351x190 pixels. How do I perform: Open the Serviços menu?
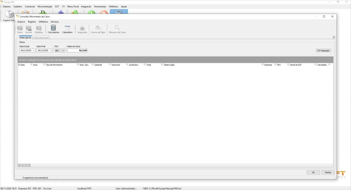click(x=55, y=22)
